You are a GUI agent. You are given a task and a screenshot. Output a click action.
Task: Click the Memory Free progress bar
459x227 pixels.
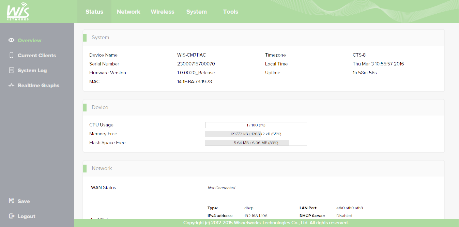pyautogui.click(x=256, y=134)
